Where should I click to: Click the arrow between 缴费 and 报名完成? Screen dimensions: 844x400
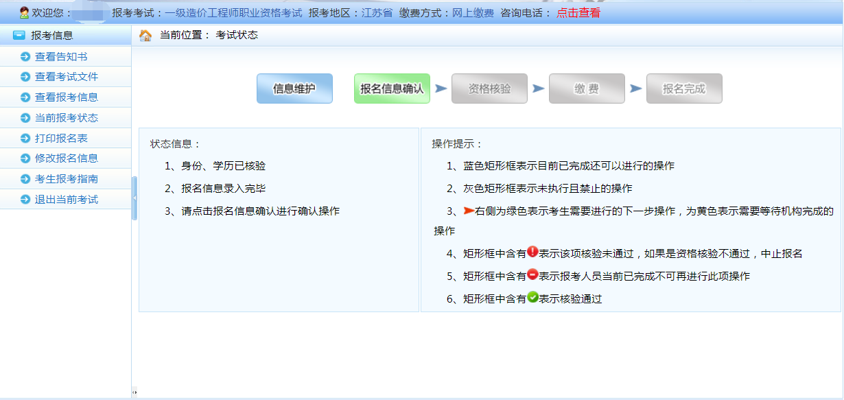click(636, 89)
